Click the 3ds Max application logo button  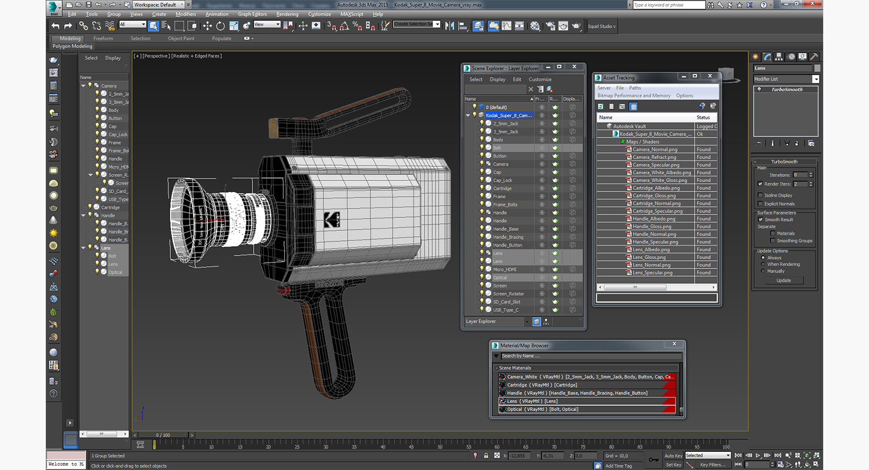[54, 8]
